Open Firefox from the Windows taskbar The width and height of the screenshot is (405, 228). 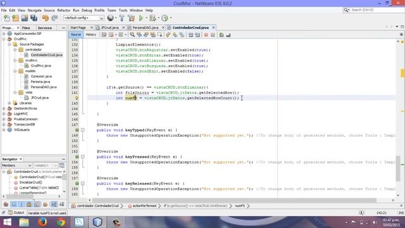click(42, 222)
